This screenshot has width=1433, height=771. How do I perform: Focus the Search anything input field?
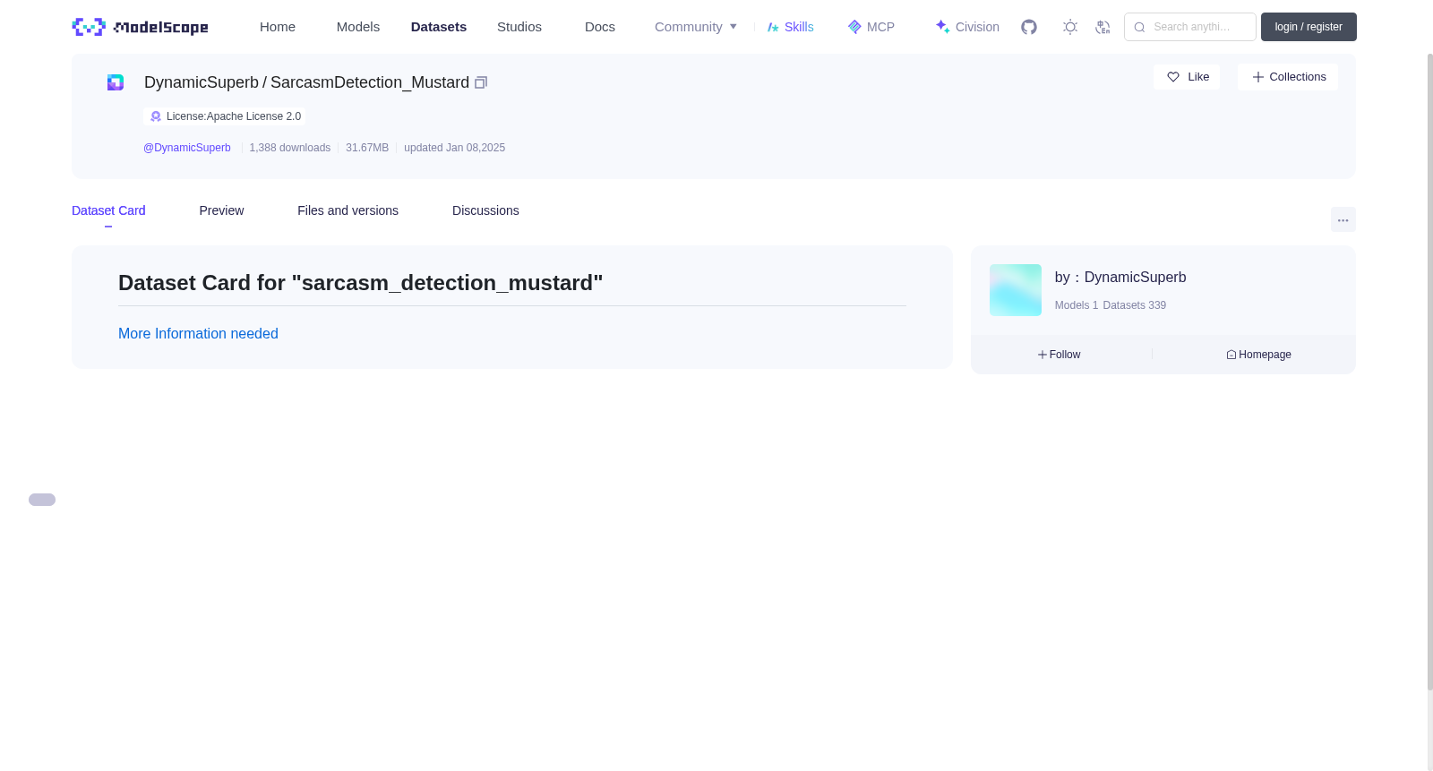pyautogui.click(x=1190, y=27)
